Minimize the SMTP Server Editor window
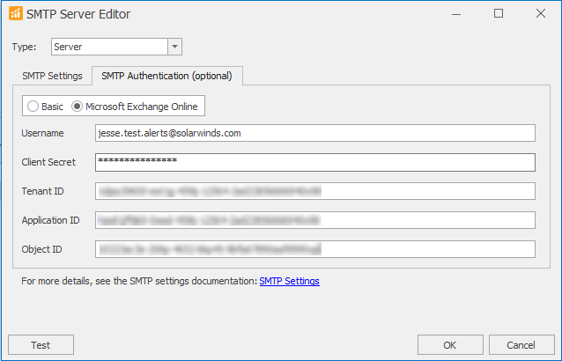The height and width of the screenshot is (361, 562). 456,14
